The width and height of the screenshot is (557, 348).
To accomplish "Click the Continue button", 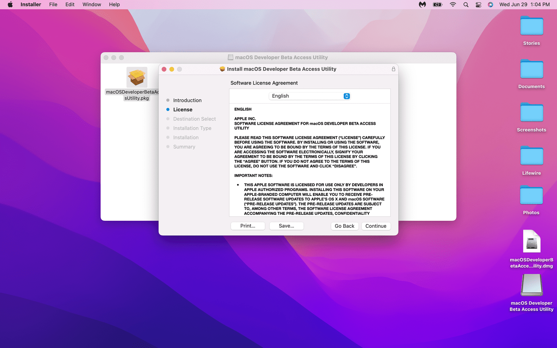I will click(x=376, y=226).
